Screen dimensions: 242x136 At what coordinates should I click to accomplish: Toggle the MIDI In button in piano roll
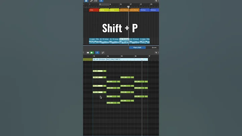point(88,53)
